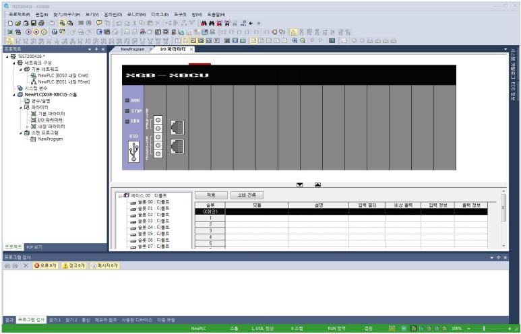The image size is (521, 334).
Task: Select NewPLC [B0S0 내장 Cnet] tree item
Action: point(63,75)
